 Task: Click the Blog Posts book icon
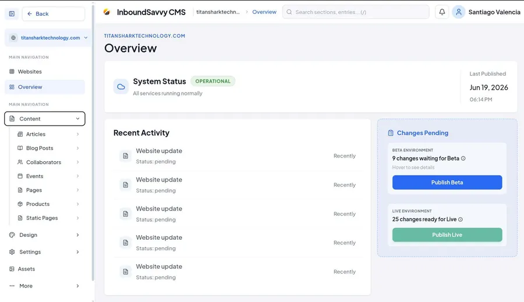pyautogui.click(x=20, y=148)
